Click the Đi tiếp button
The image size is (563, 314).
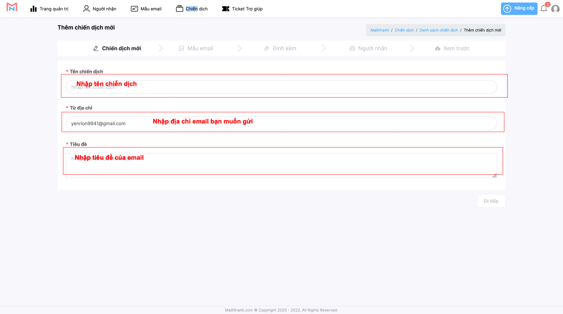491,201
